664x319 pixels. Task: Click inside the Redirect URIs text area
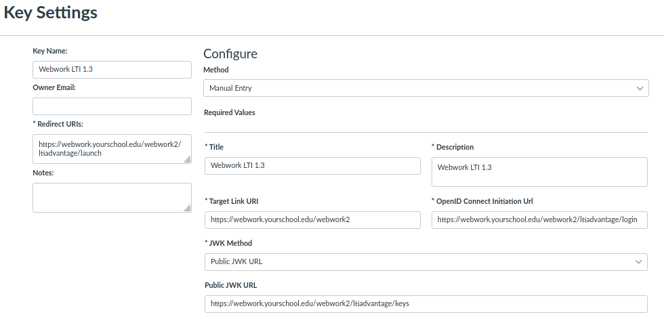pos(112,149)
